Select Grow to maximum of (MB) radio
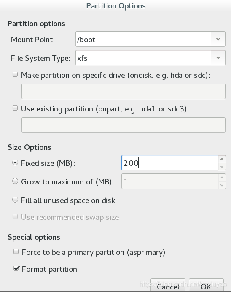The height and width of the screenshot is (292, 231). [x=15, y=181]
